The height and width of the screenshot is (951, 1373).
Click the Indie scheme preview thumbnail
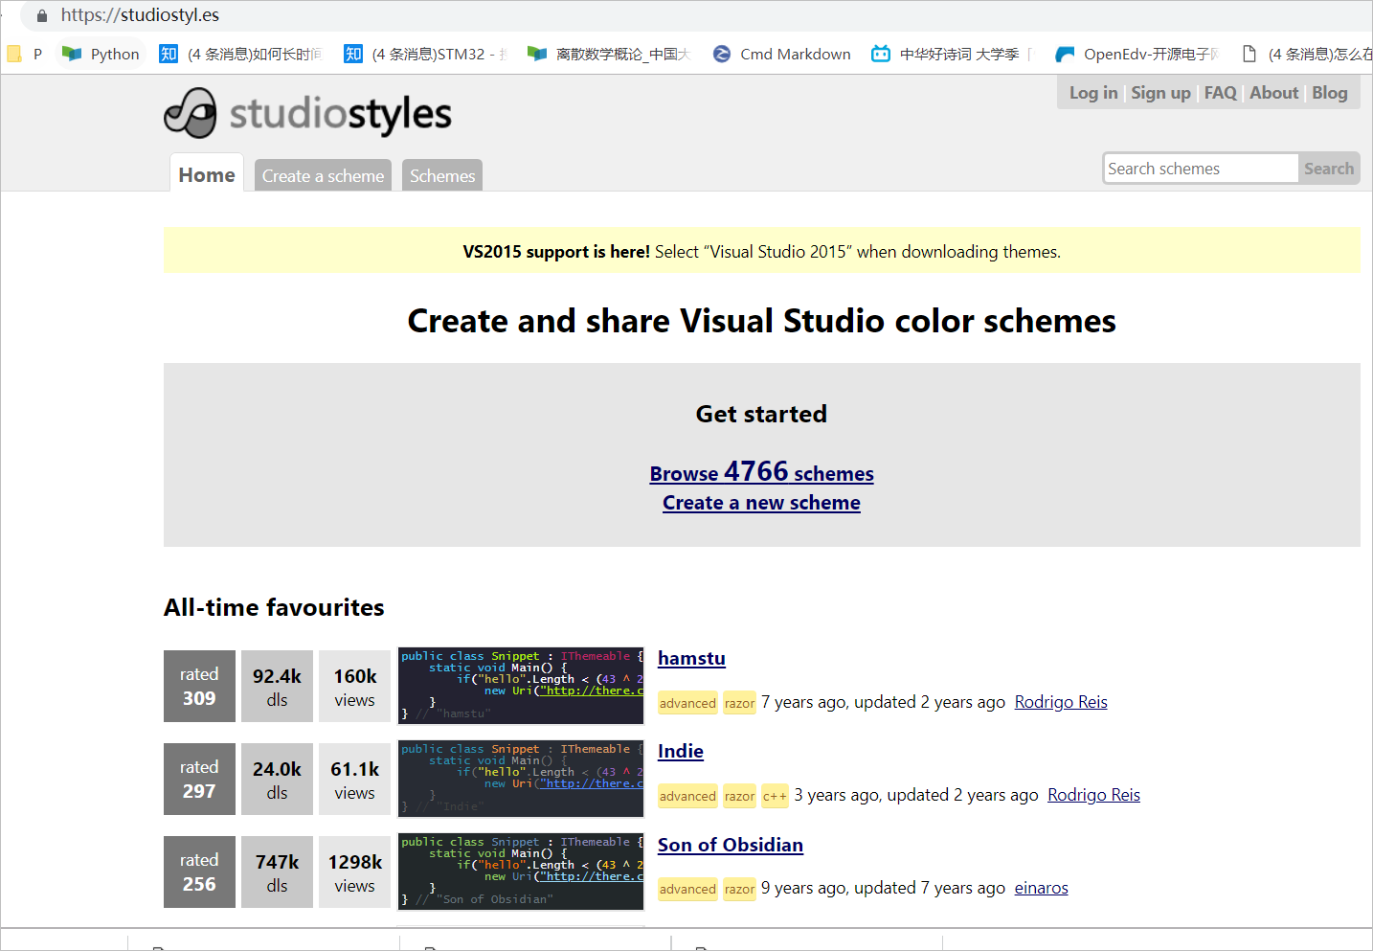click(520, 779)
